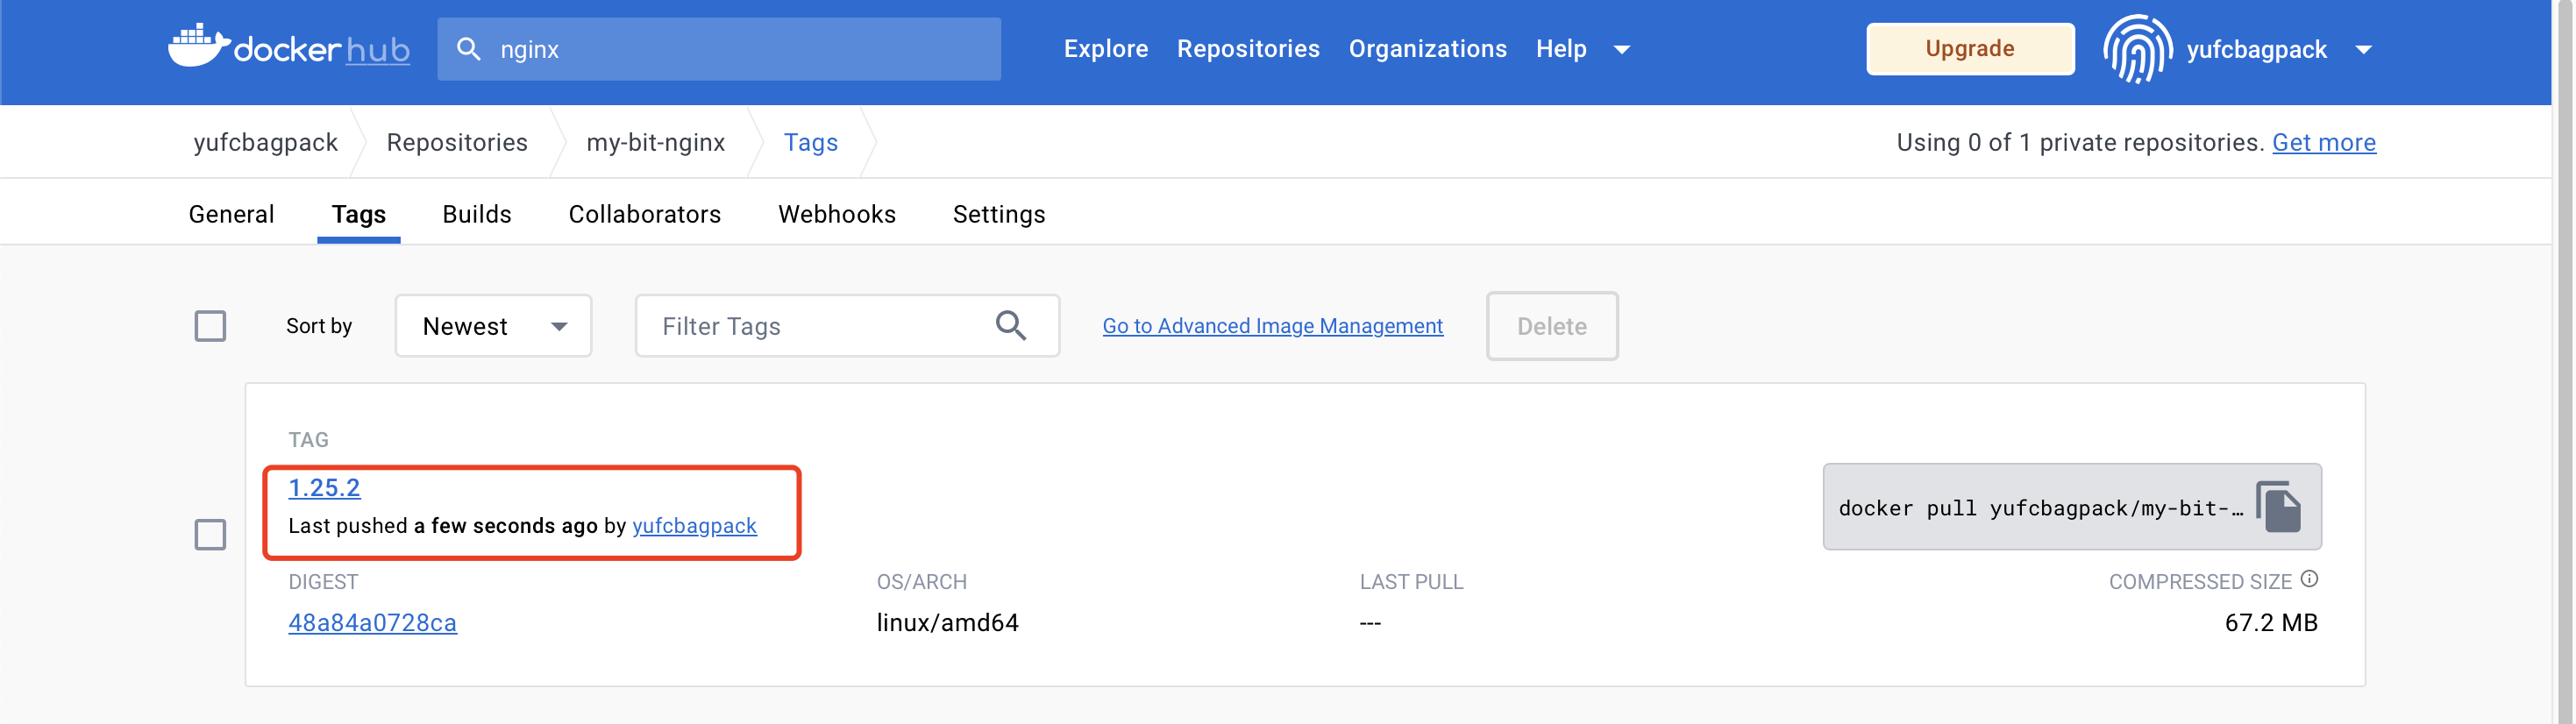2576x724 pixels.
Task: Click the Filter Tags search icon
Action: click(x=1010, y=326)
